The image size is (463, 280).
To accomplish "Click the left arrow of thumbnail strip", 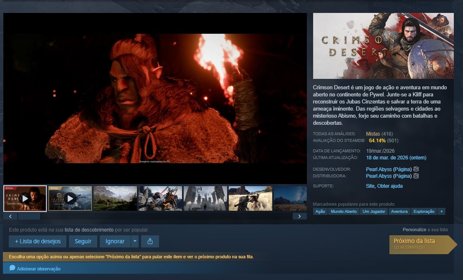I will point(10,216).
